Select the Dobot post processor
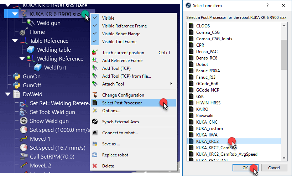Screen dimensions: 292x176 [202, 64]
